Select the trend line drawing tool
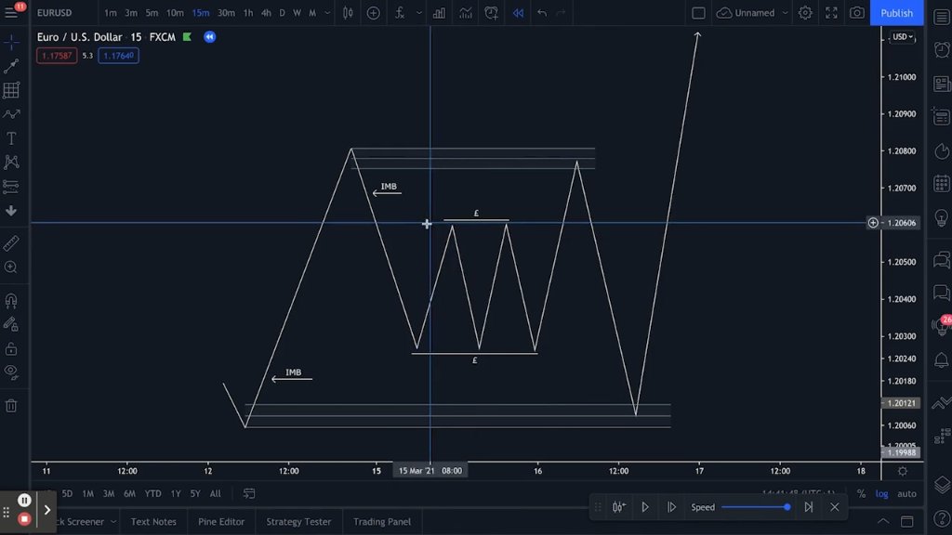The image size is (952, 535). [x=11, y=66]
